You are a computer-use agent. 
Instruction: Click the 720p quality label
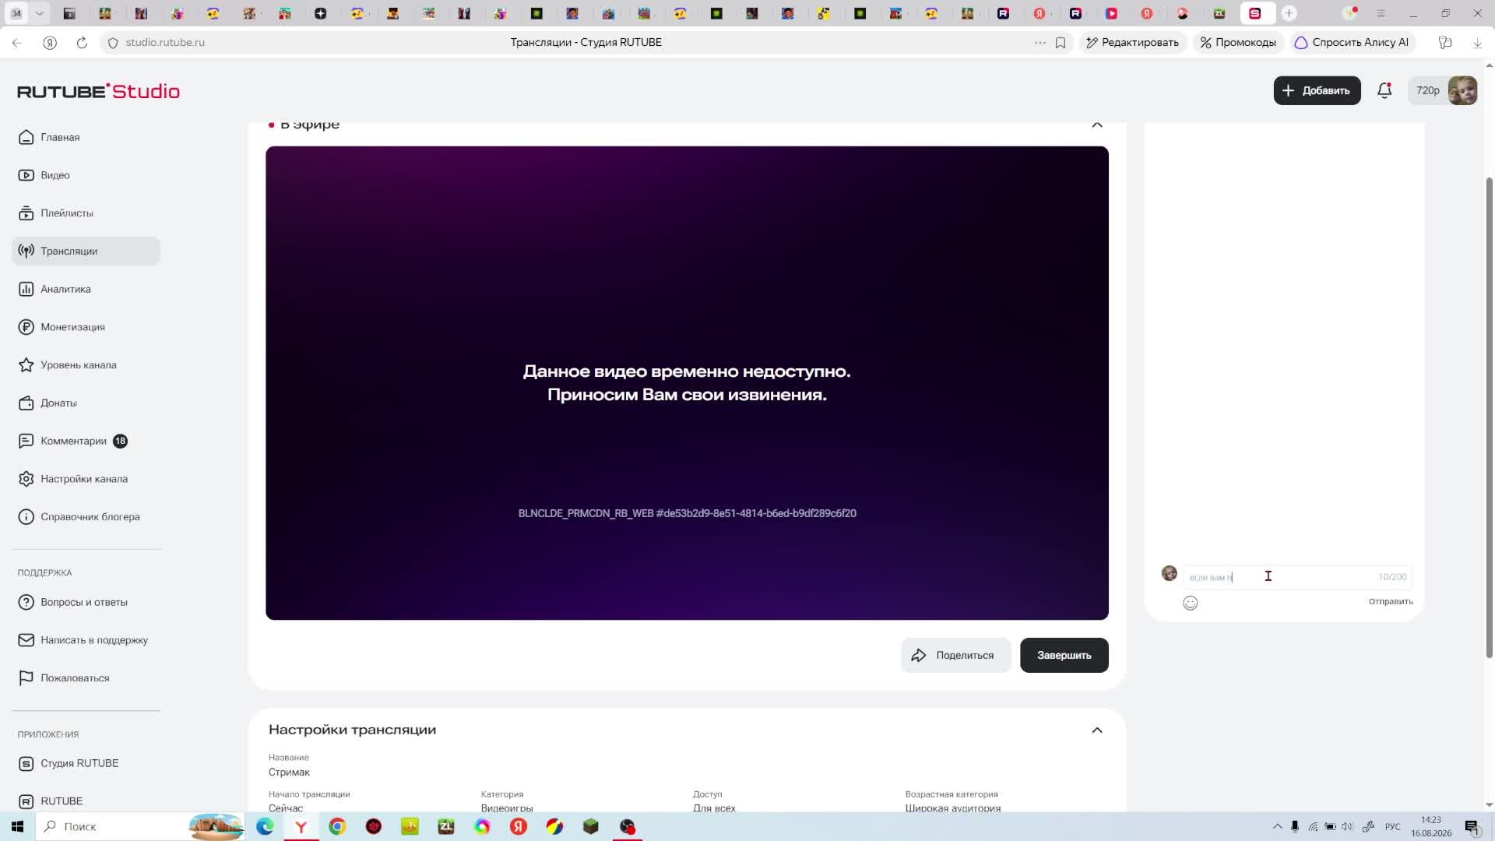1427,90
